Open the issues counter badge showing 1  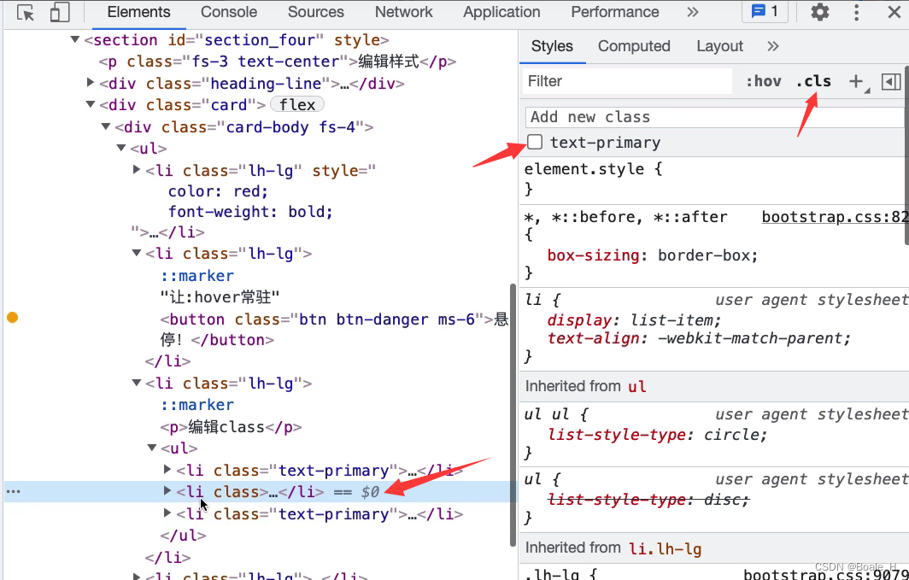pyautogui.click(x=765, y=12)
